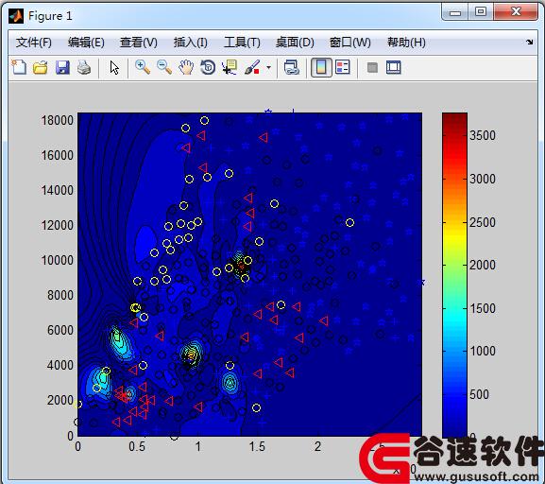
Task: Activate the Zoom Out magnifier tool
Action: point(164,67)
